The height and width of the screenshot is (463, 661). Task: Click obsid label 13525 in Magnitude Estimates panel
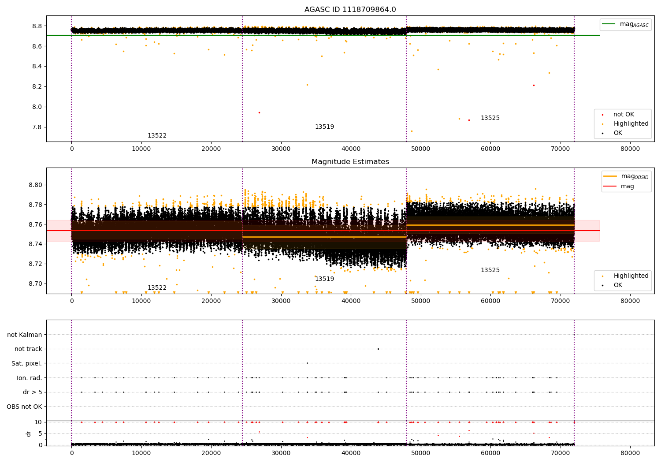pyautogui.click(x=490, y=270)
